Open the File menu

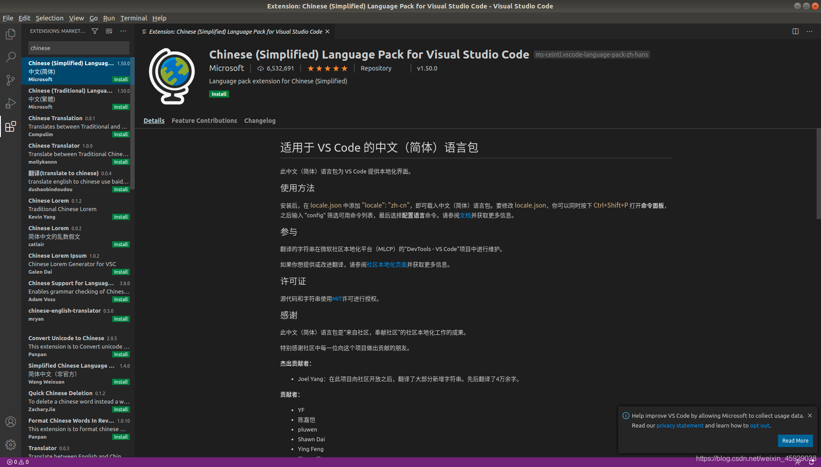click(x=8, y=18)
